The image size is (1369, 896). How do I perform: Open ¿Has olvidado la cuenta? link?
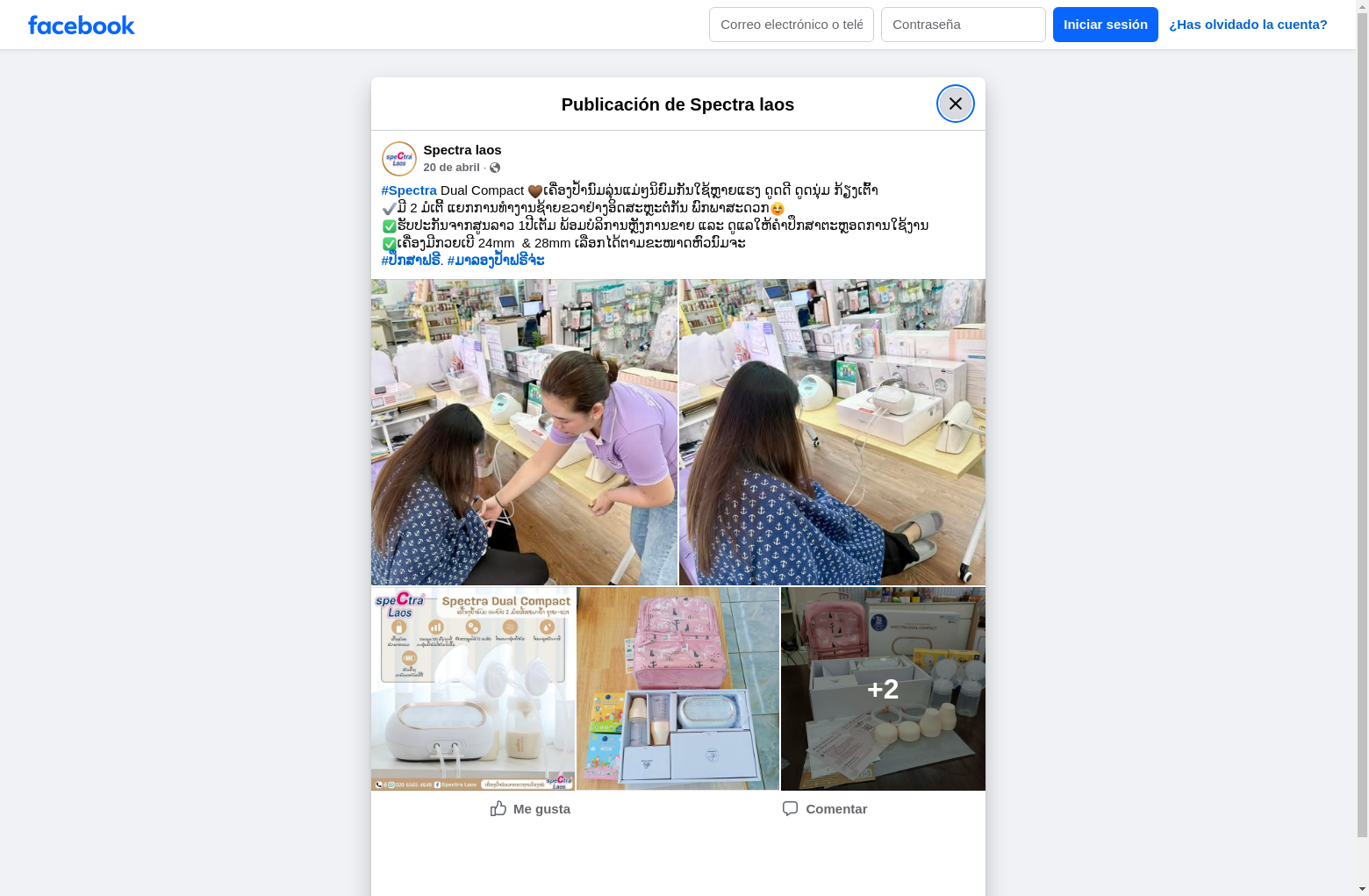tap(1248, 25)
